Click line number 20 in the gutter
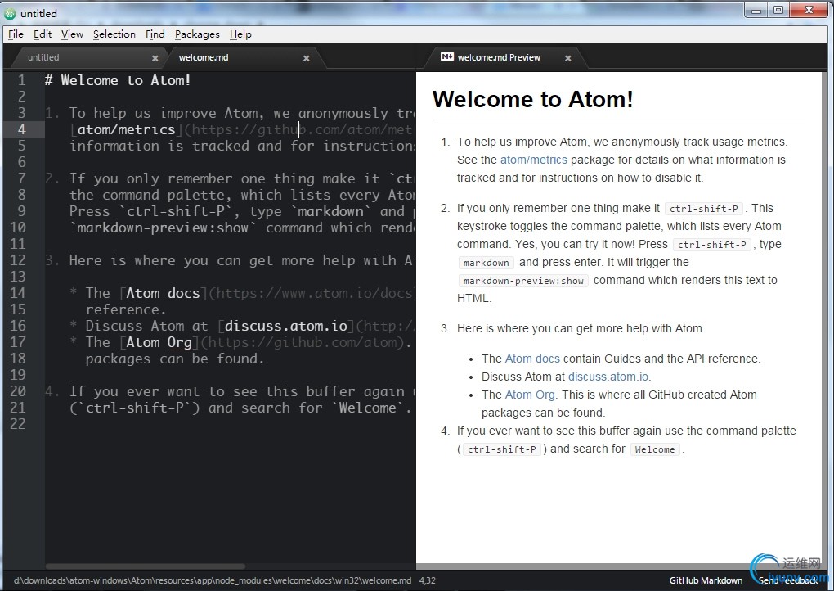The width and height of the screenshot is (834, 591). pos(17,391)
